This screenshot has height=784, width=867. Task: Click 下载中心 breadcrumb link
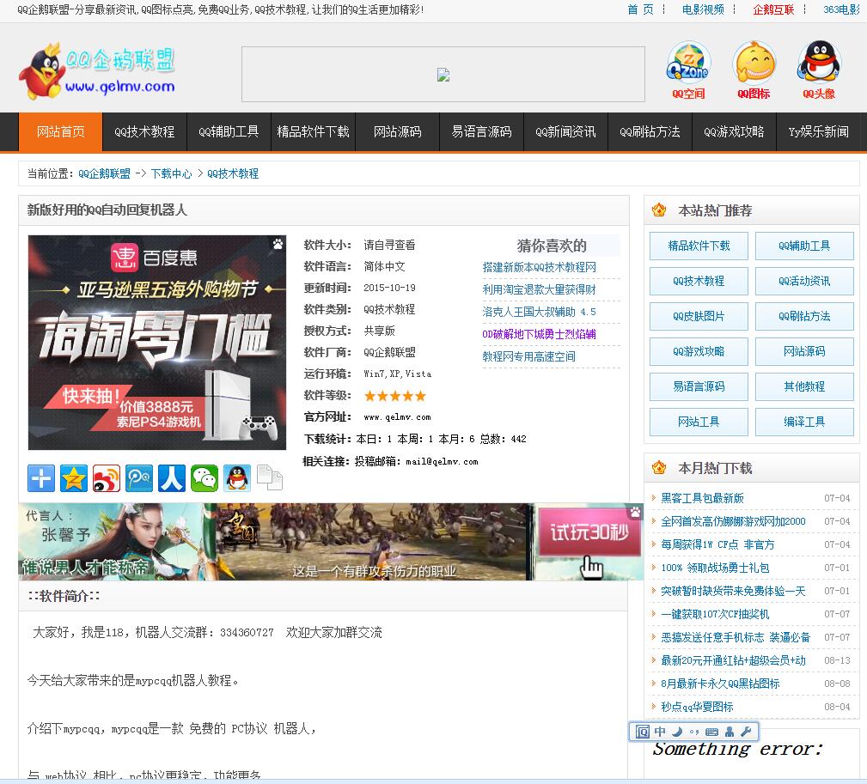[171, 173]
